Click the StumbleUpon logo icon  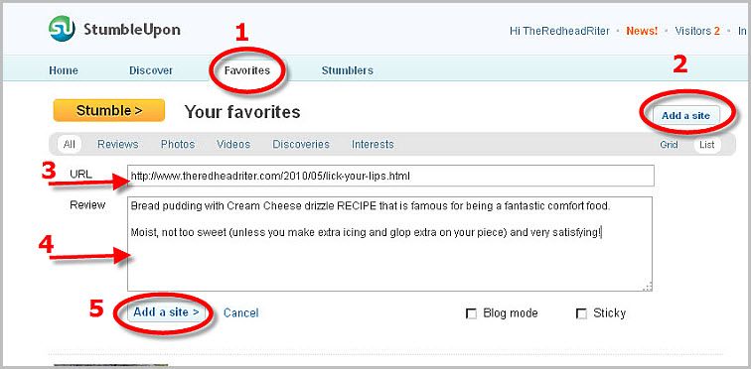point(62,29)
